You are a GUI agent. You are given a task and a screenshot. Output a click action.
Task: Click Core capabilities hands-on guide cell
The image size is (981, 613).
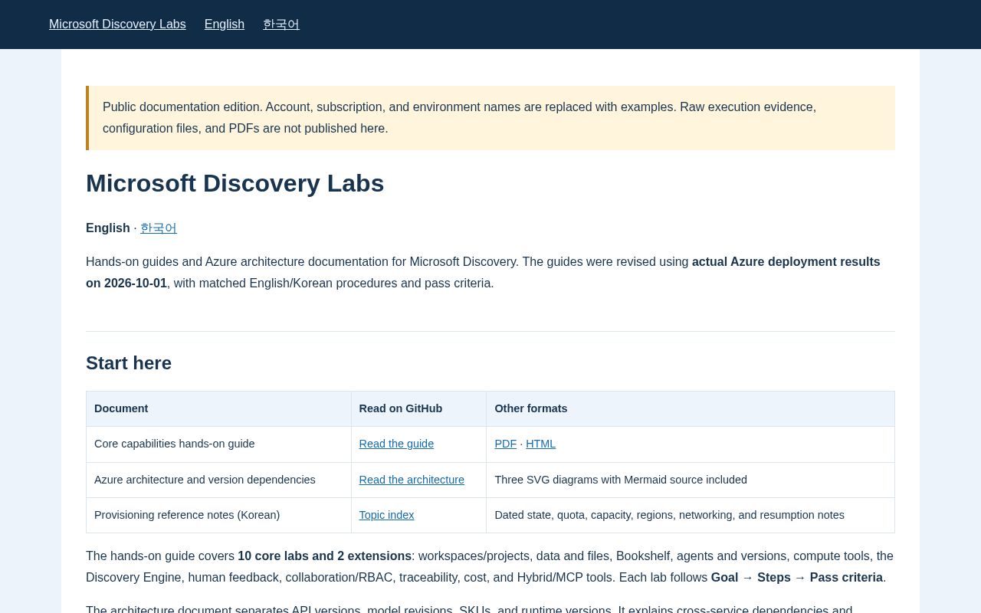point(218,444)
